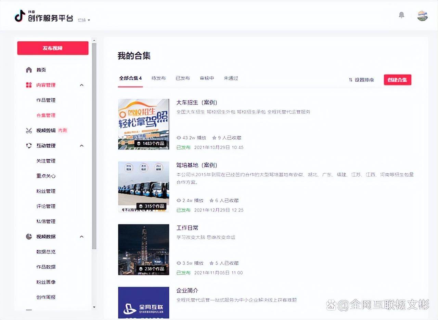
Task: Click the star icon beside 5 人已收藏
Action: pyautogui.click(x=212, y=263)
